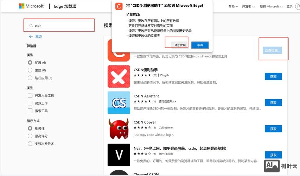
Task: Open the CSDN Assistant title
Action: [146, 96]
